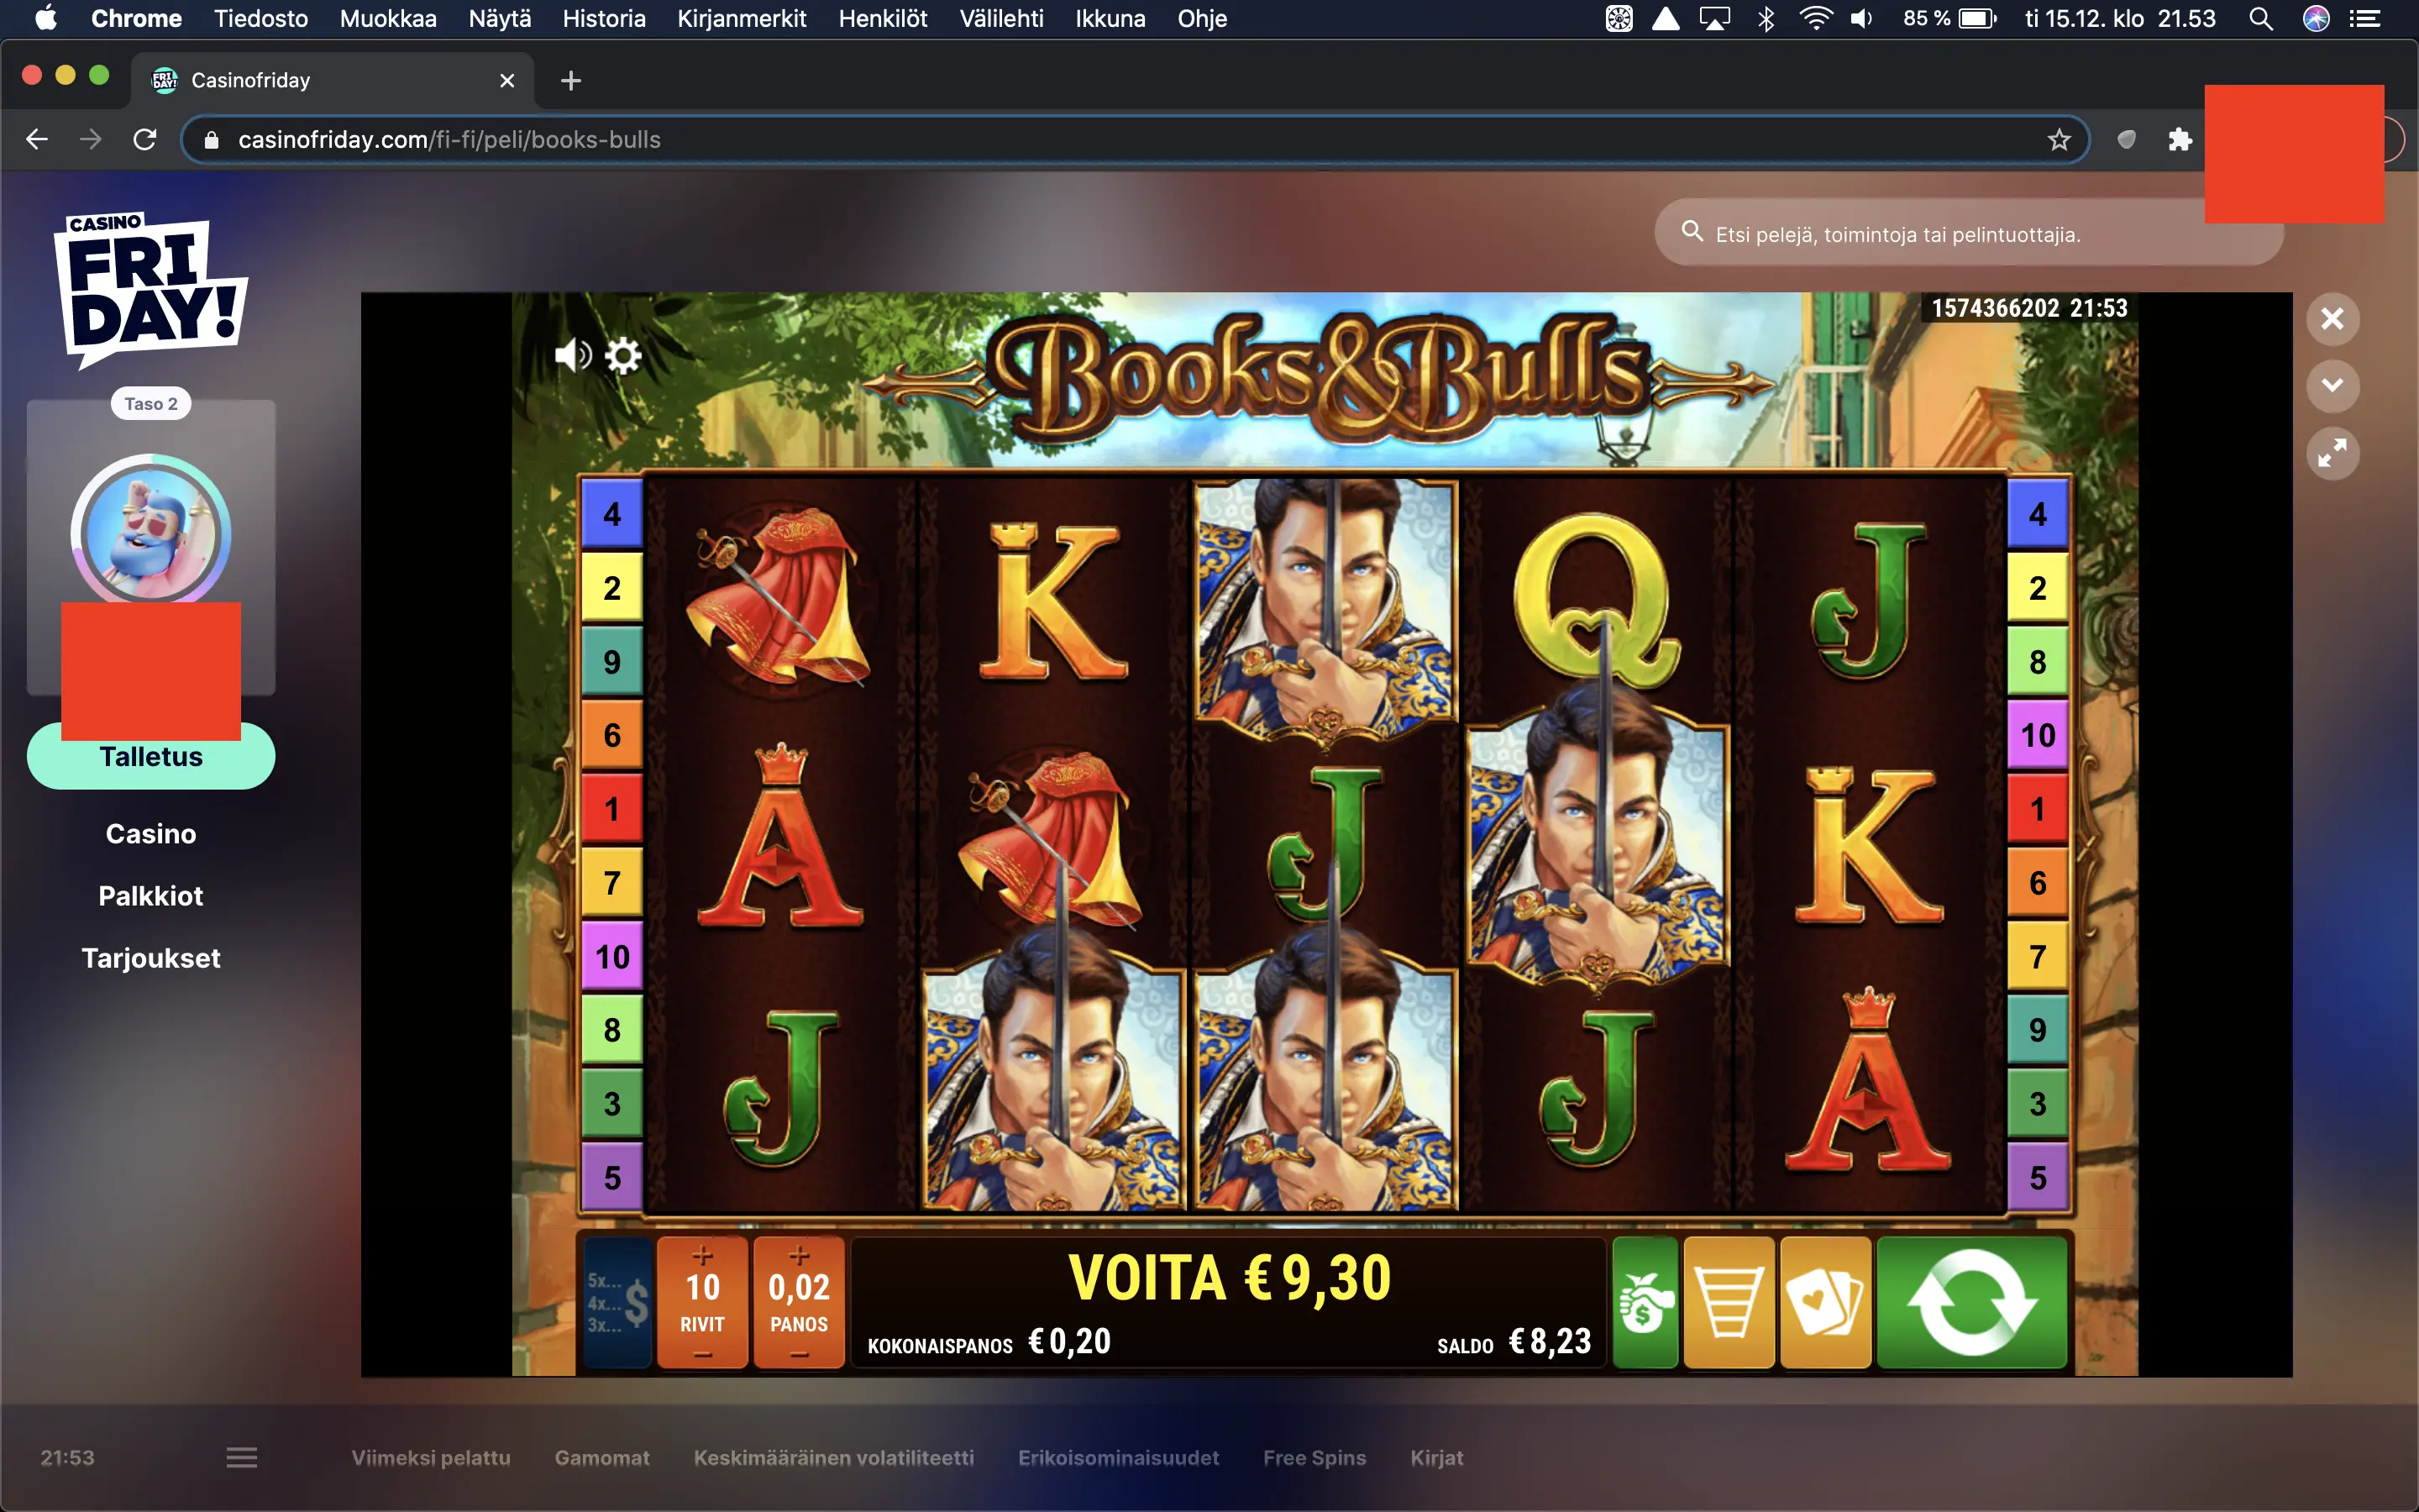The image size is (2419, 1512).
Task: Open the Apple menu
Action: point(46,18)
